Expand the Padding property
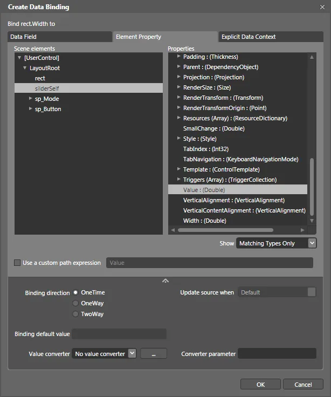 point(178,56)
